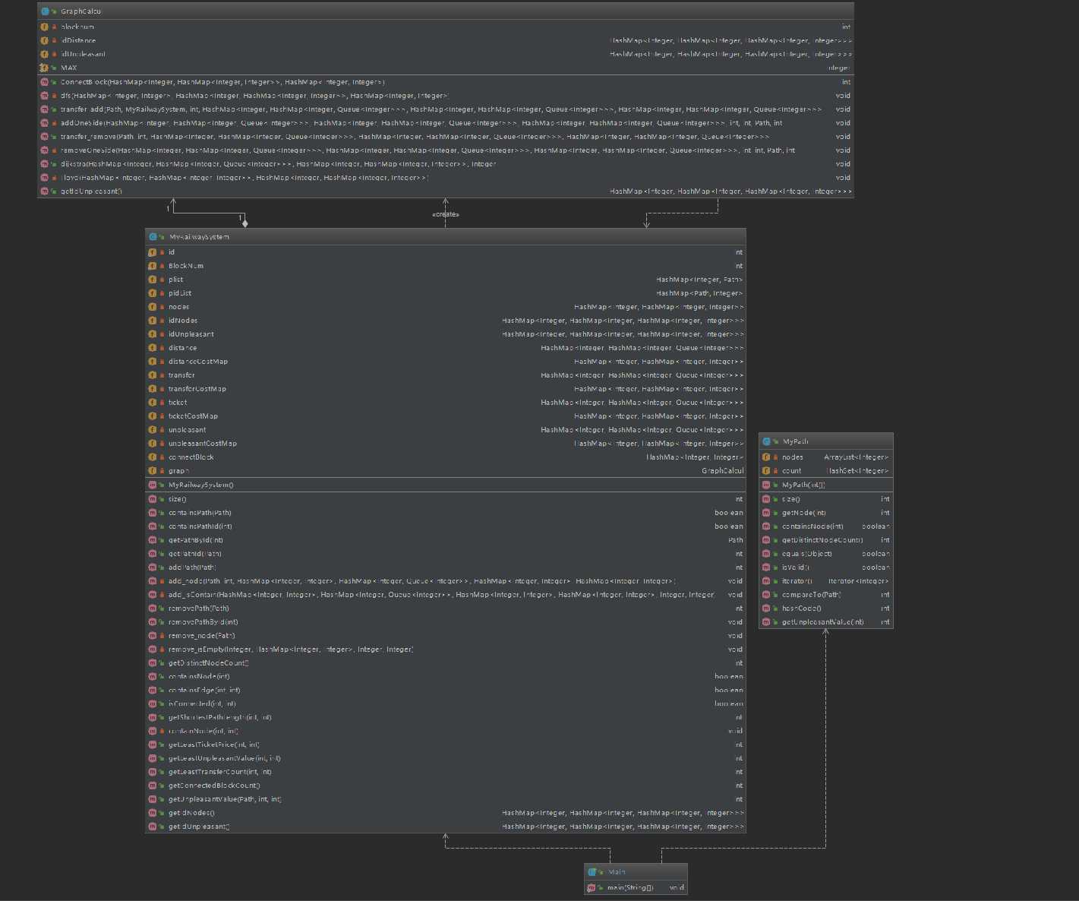Click the field icon beside MyPath count
1079x901 pixels.
[x=766, y=471]
